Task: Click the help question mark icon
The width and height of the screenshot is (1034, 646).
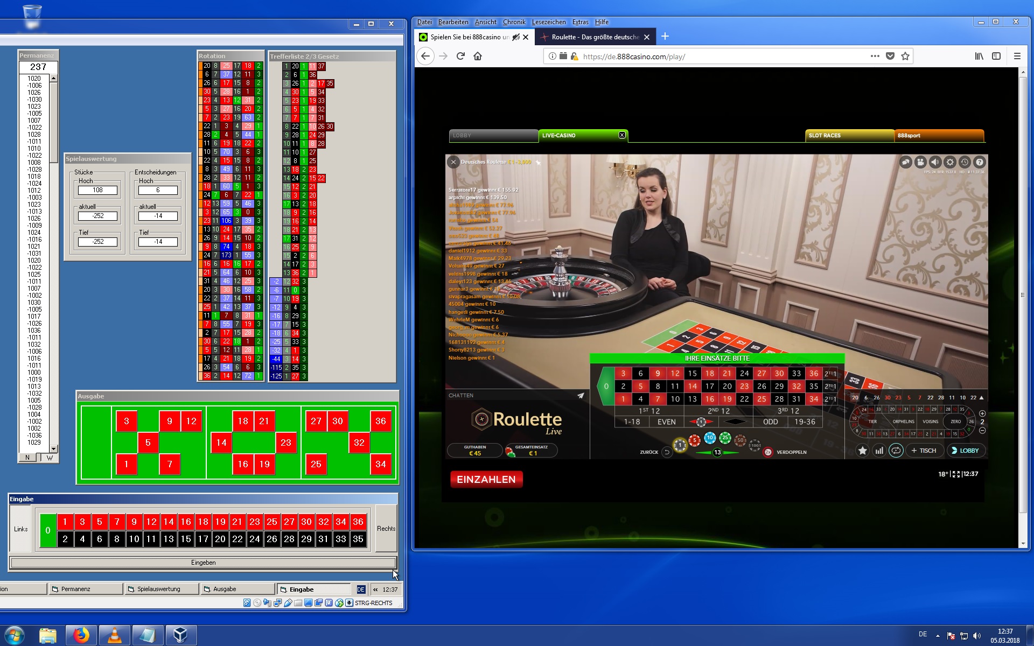Action: [980, 162]
